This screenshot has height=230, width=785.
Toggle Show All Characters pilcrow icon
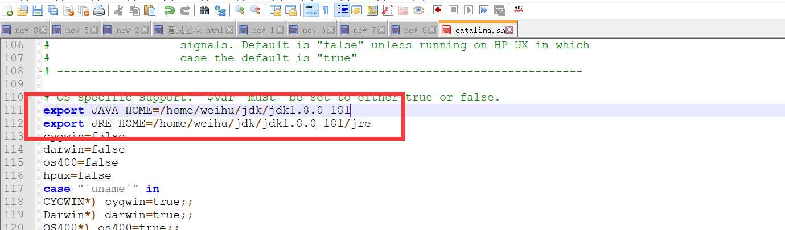point(326,10)
